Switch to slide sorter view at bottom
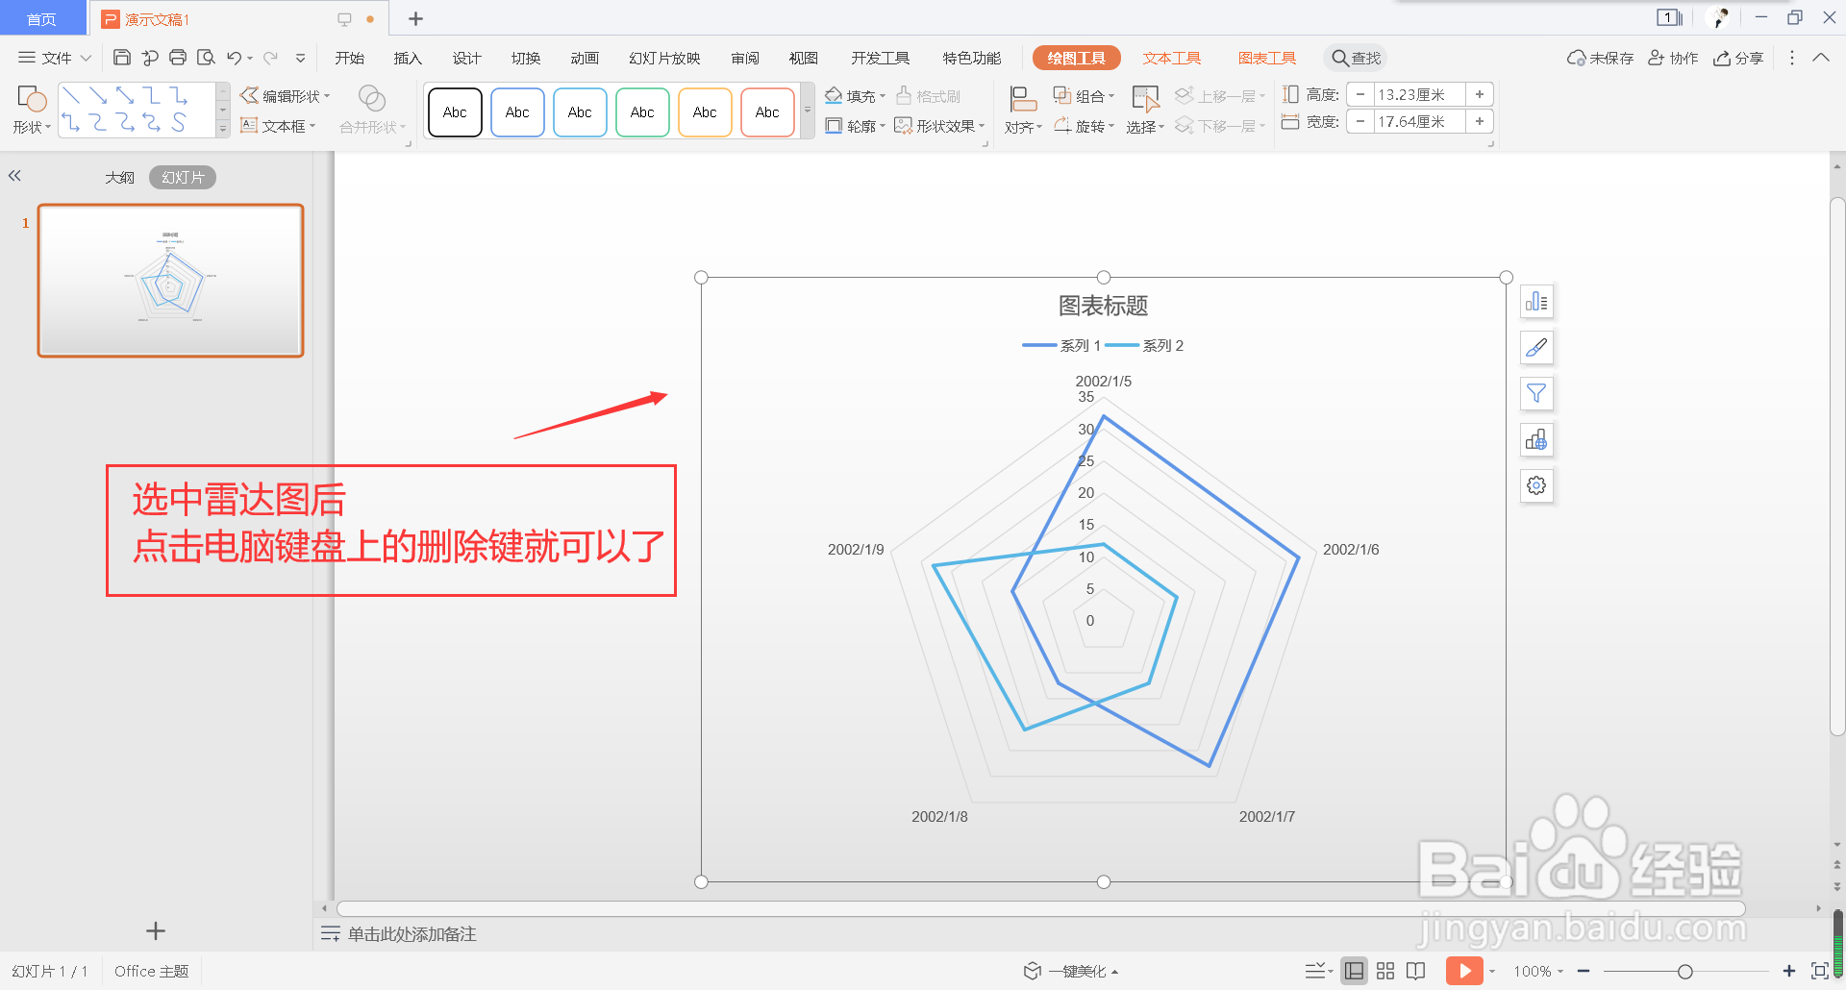The height and width of the screenshot is (990, 1846). point(1384,970)
